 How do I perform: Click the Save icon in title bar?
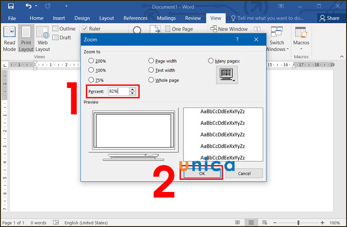click(x=10, y=6)
